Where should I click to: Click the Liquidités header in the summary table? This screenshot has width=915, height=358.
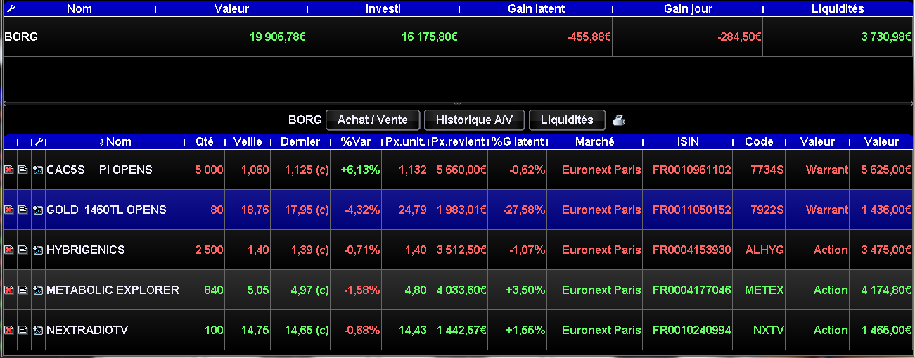tap(838, 9)
